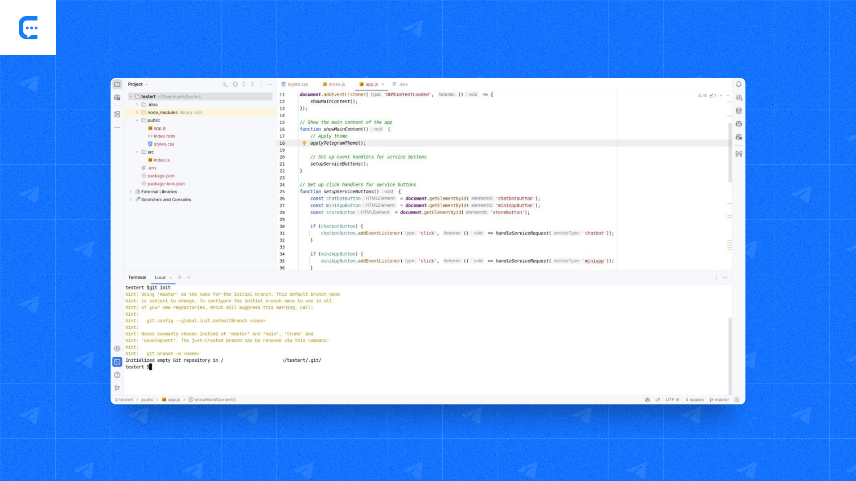Expand the node_modules folder

(x=137, y=112)
